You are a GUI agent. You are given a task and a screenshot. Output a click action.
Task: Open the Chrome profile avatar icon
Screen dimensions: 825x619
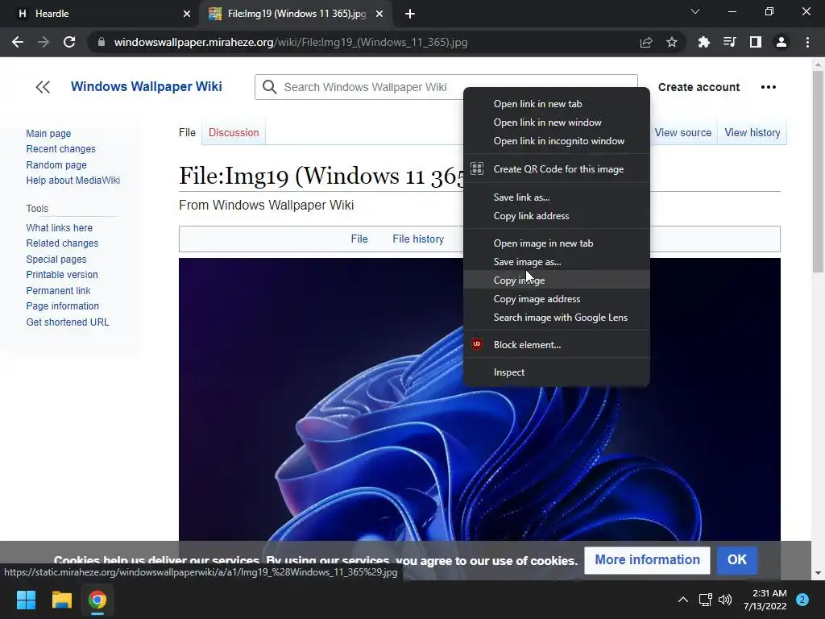tap(781, 42)
